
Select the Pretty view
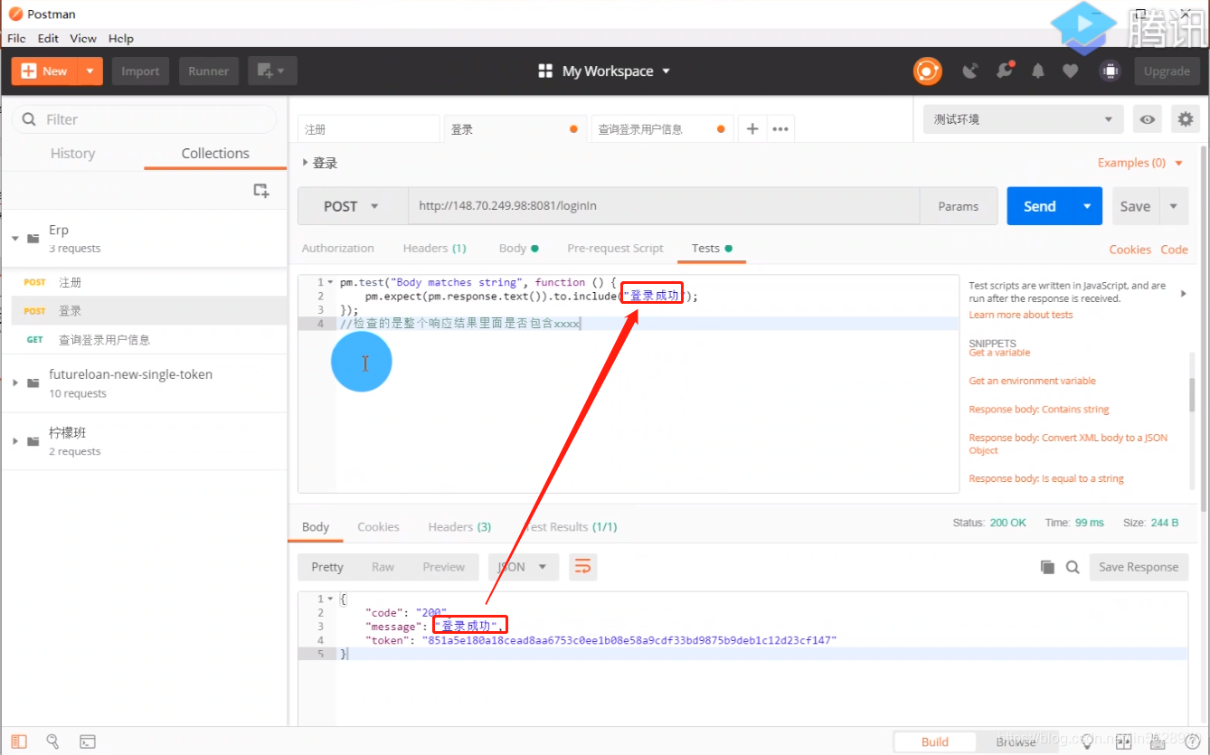point(327,567)
